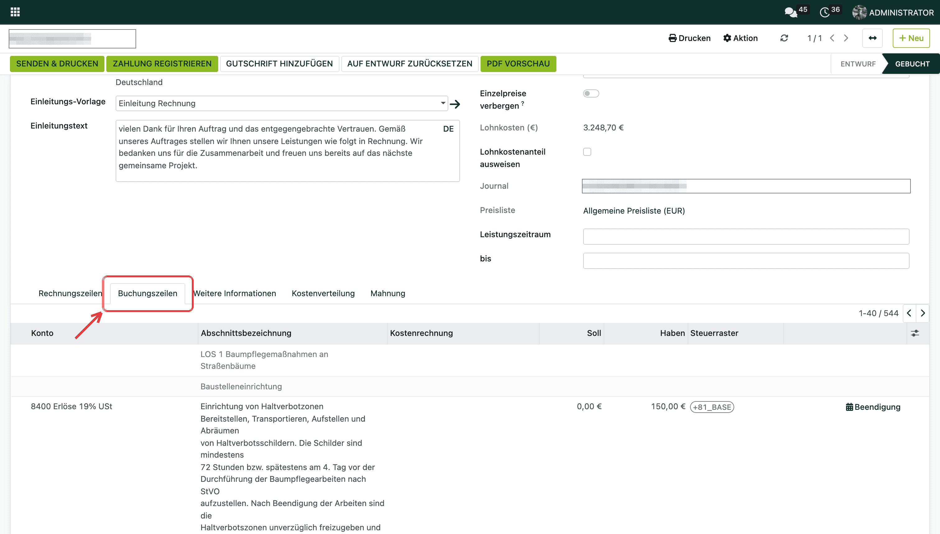940x534 pixels.
Task: Click the Journal field
Action: pos(746,186)
